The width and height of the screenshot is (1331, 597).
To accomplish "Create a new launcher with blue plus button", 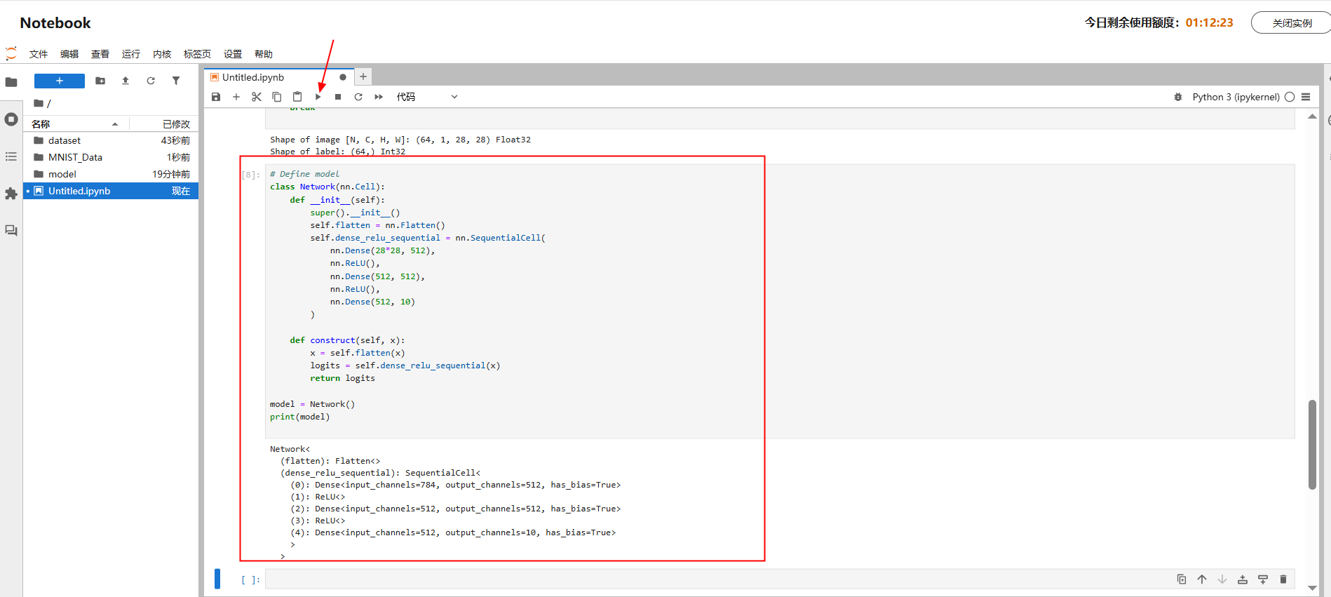I will [x=60, y=81].
